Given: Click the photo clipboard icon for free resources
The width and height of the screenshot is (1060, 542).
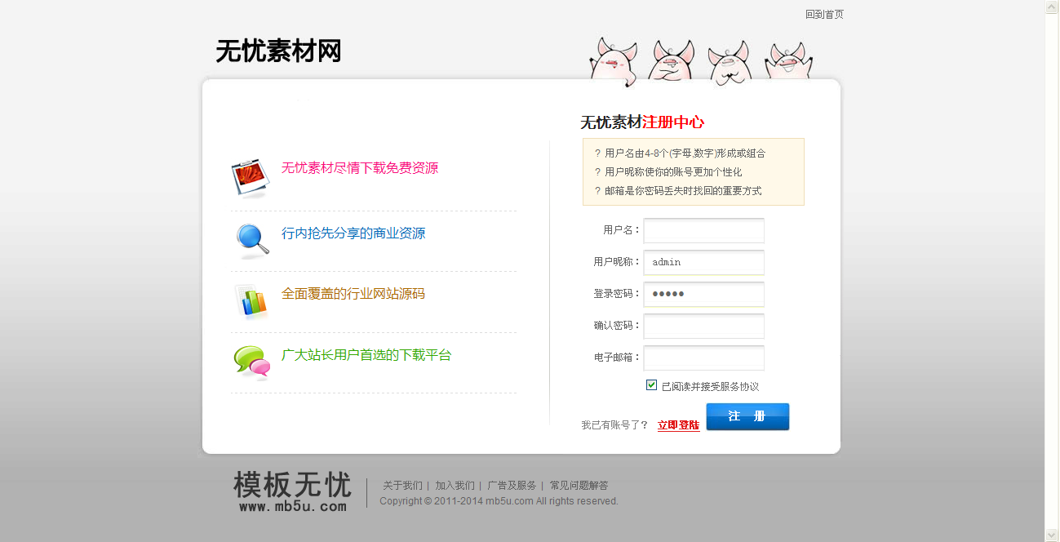Looking at the screenshot, I should click(x=250, y=177).
